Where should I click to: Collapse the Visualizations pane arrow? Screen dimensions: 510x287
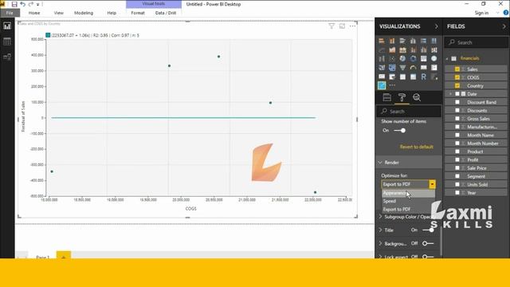click(436, 26)
